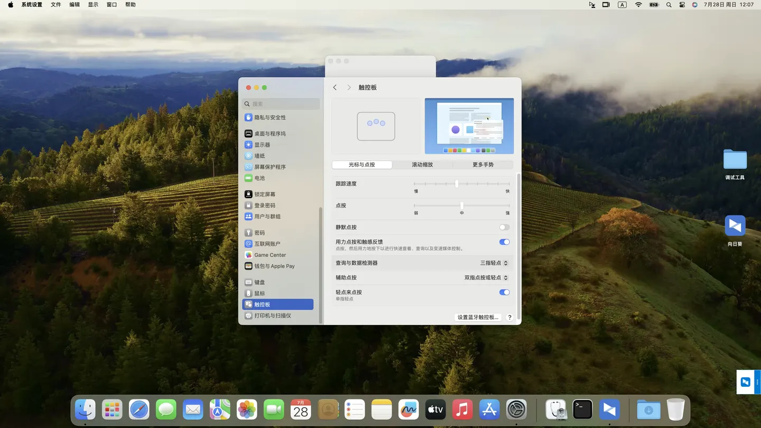
Task: Switch to the 更多手势 tab
Action: coord(482,165)
